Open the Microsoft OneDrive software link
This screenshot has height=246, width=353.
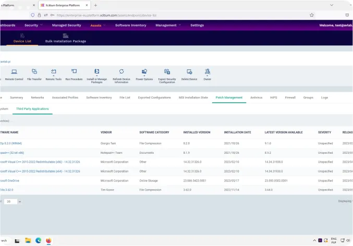pyautogui.click(x=9, y=180)
